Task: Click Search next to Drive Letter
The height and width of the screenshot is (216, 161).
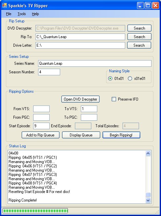Action: pos(139,45)
